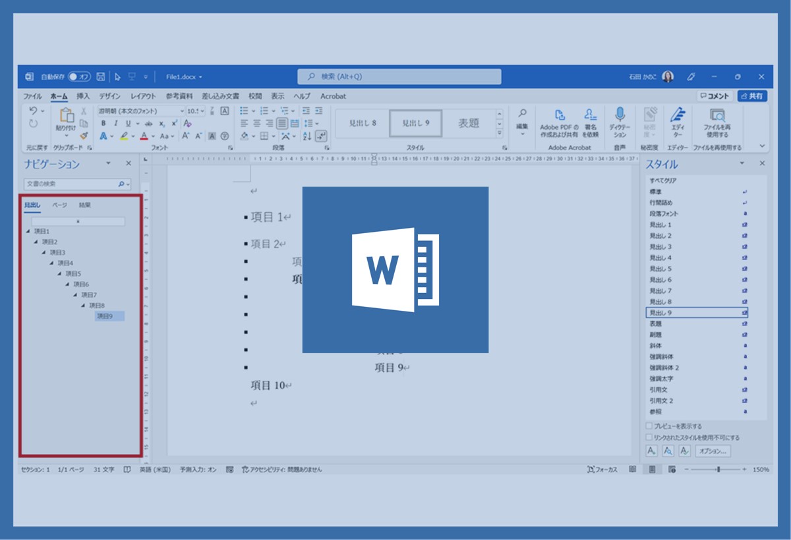Viewport: 791px width, 540px height.
Task: Toggle the AutoSave switch
Action: click(x=80, y=76)
